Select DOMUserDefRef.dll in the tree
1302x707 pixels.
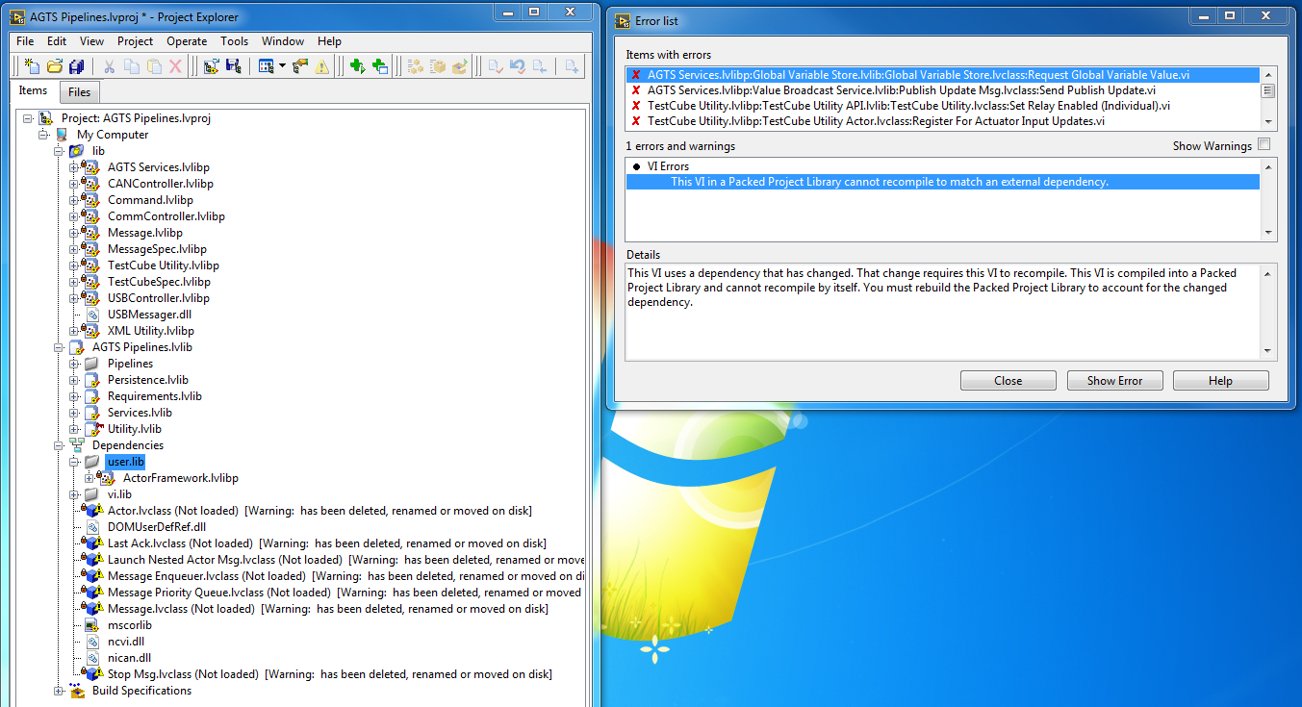coord(156,527)
